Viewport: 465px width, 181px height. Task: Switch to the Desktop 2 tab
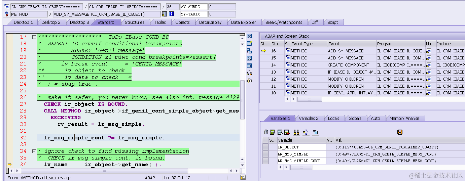coord(51,22)
